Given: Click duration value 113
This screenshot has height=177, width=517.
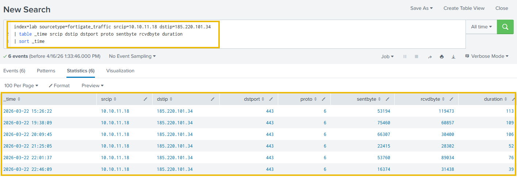Looking at the screenshot, I should (510, 111).
